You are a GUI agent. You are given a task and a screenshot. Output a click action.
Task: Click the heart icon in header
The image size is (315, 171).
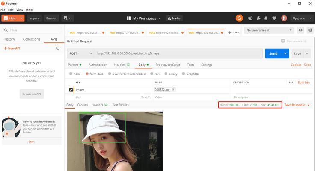(274, 18)
